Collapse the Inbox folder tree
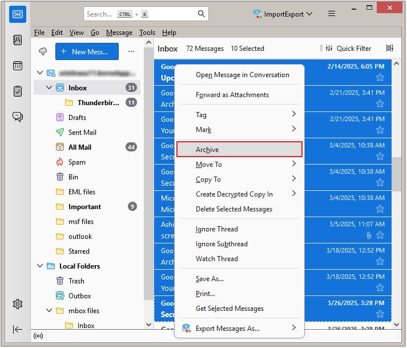Screen dimensions: 407x348 pos(50,88)
